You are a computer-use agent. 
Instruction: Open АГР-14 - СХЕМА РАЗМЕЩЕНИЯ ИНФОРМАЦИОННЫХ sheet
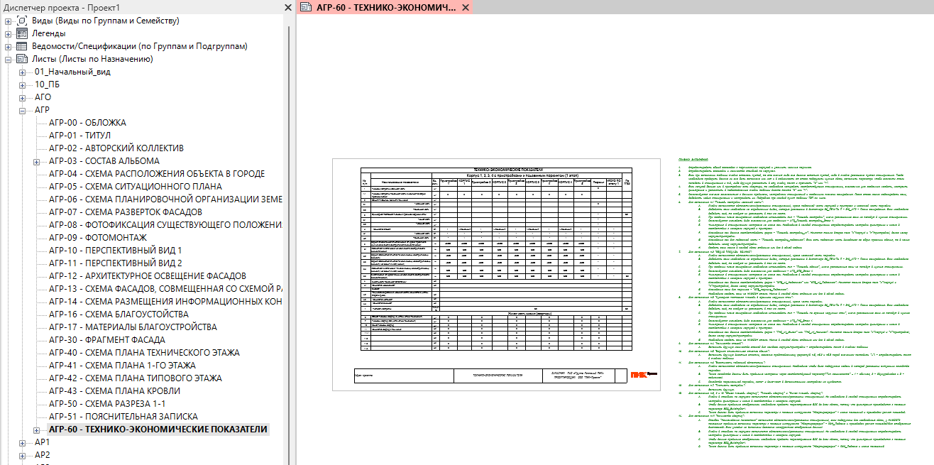coord(166,302)
